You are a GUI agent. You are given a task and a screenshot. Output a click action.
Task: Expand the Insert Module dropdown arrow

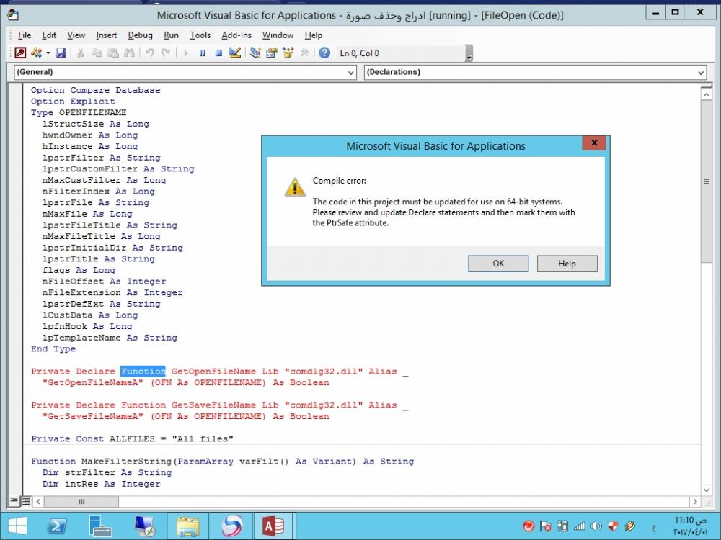tap(48, 53)
